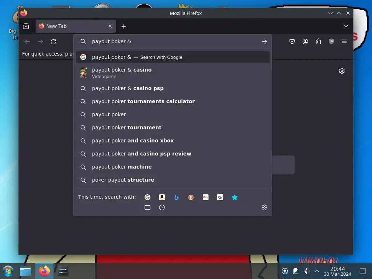Click the videogame cover thumbnail
372x279 pixels.
[83, 73]
